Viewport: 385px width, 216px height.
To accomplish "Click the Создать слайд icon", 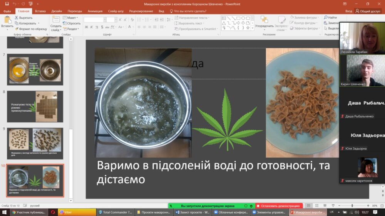I will point(56,20).
